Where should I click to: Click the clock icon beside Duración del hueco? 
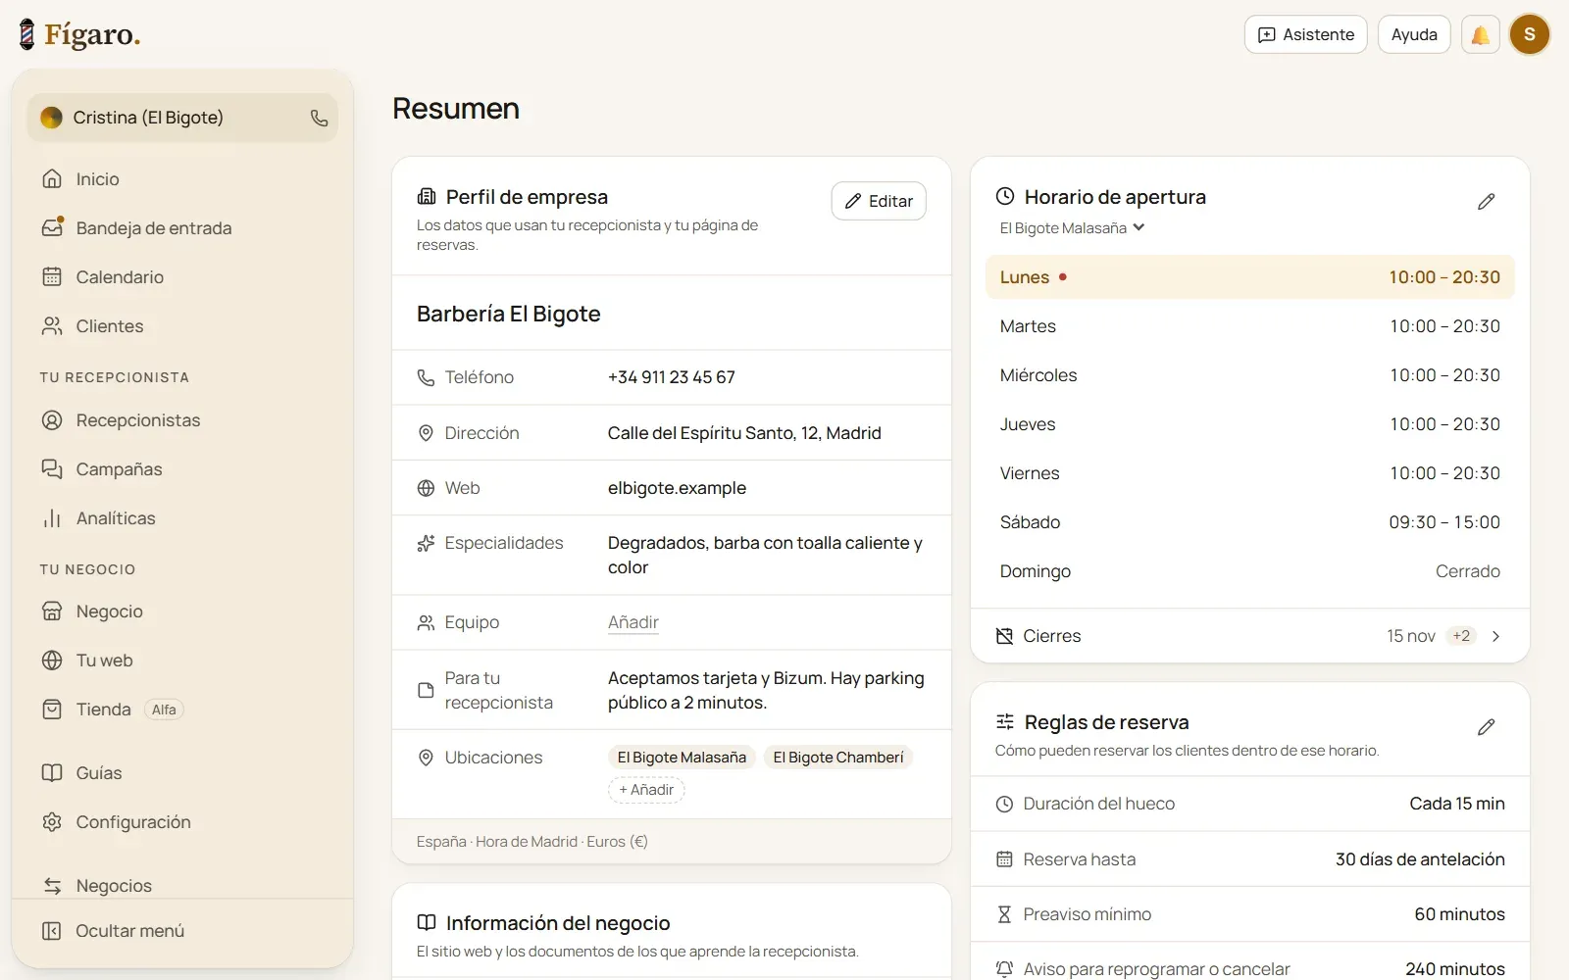click(1004, 804)
